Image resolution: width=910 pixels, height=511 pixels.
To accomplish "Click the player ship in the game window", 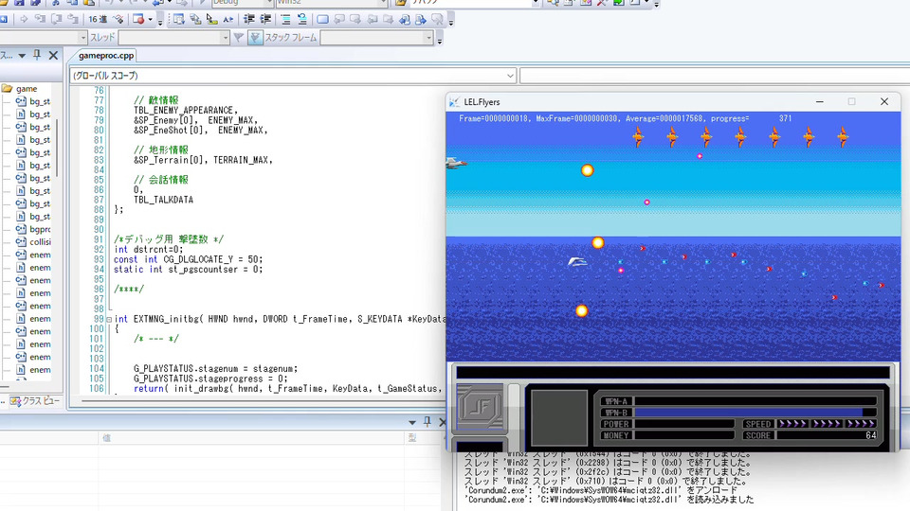I will 577,262.
